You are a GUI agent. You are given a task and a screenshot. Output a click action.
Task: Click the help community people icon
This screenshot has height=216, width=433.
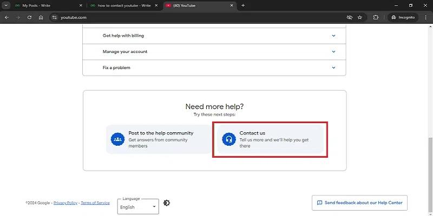click(x=117, y=139)
